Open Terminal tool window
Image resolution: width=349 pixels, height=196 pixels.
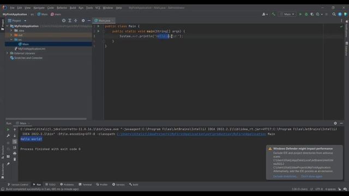pyautogui.click(x=85, y=185)
